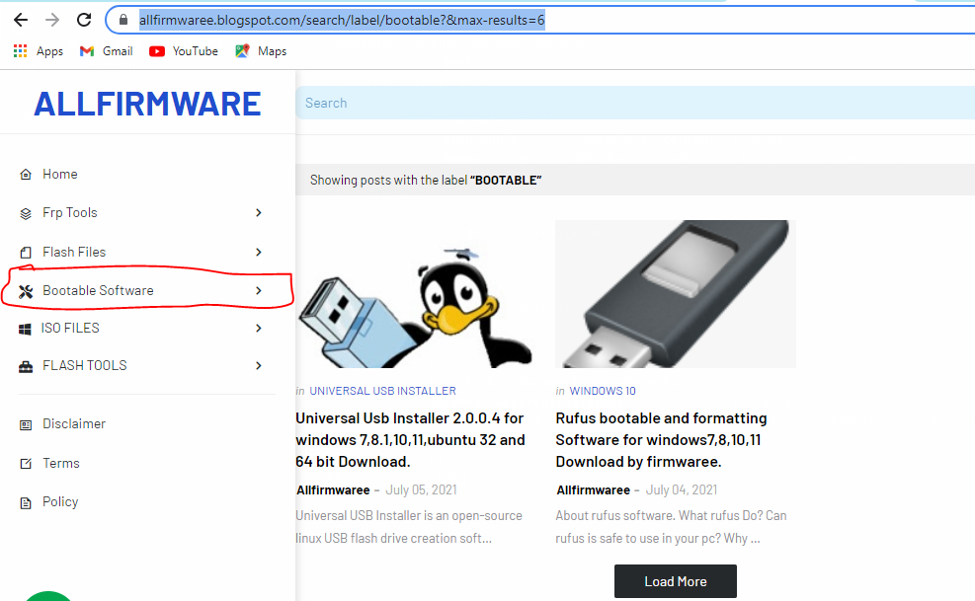Click the browser address bar URL
Image resolution: width=975 pixels, height=601 pixels.
(342, 20)
